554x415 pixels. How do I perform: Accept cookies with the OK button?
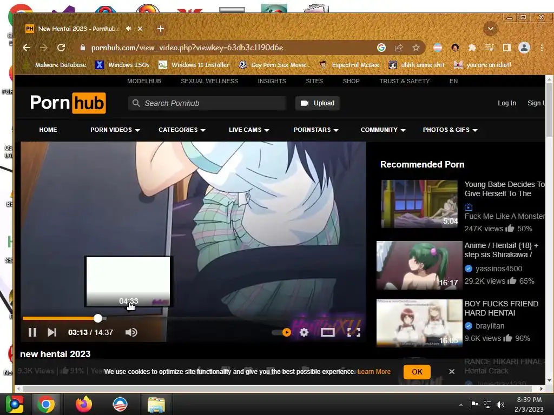point(417,372)
